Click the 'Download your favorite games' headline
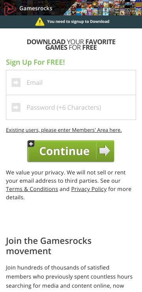Viewport: 142px width, 292px height. click(x=71, y=45)
